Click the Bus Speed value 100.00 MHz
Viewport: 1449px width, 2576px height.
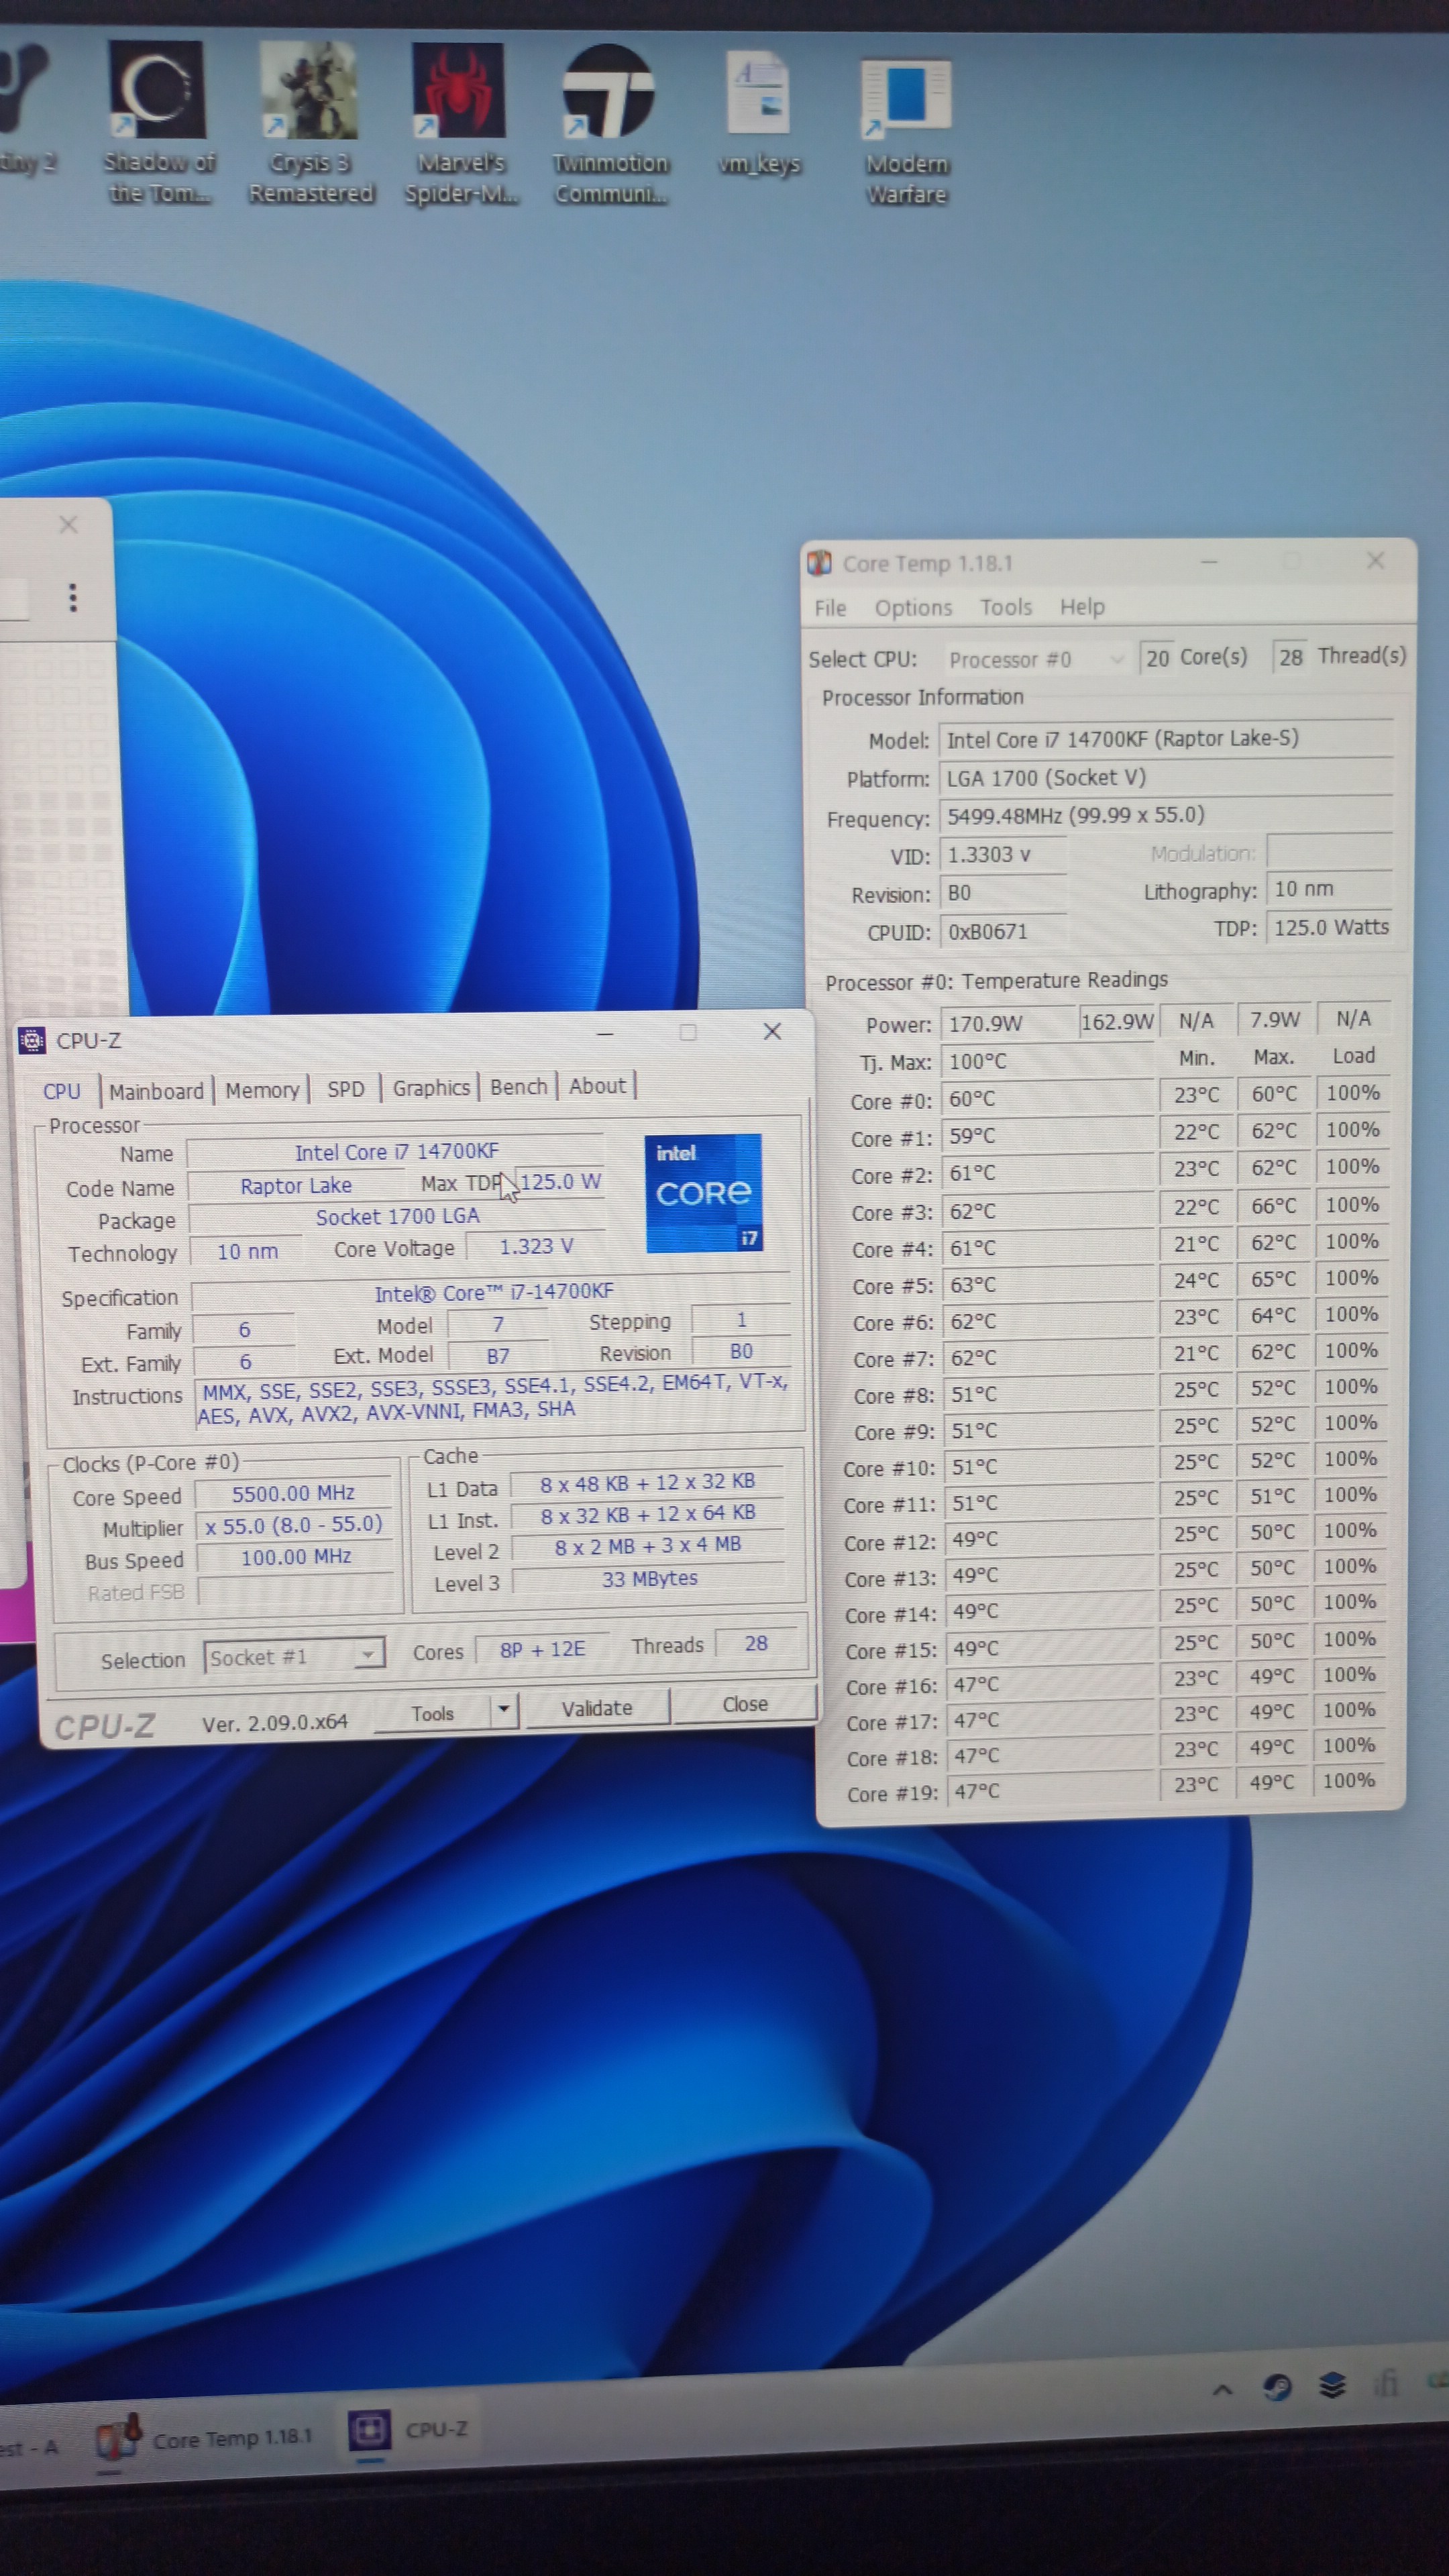coord(294,1556)
